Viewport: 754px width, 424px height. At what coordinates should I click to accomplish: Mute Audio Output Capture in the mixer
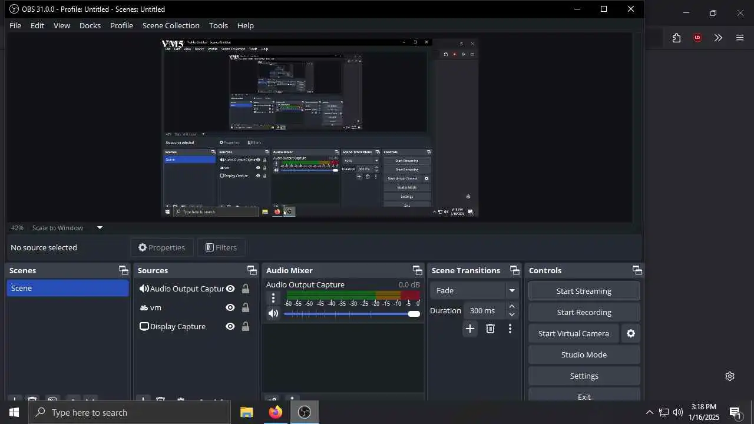(x=273, y=313)
